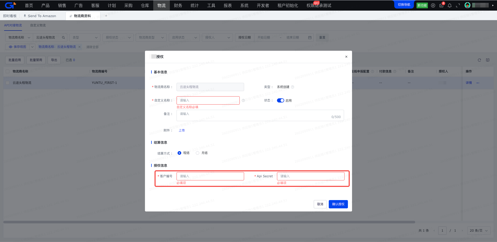The height and width of the screenshot is (242, 497).
Task: Open the more actions ellipsis in the 云途头程物流 row
Action: [478, 83]
